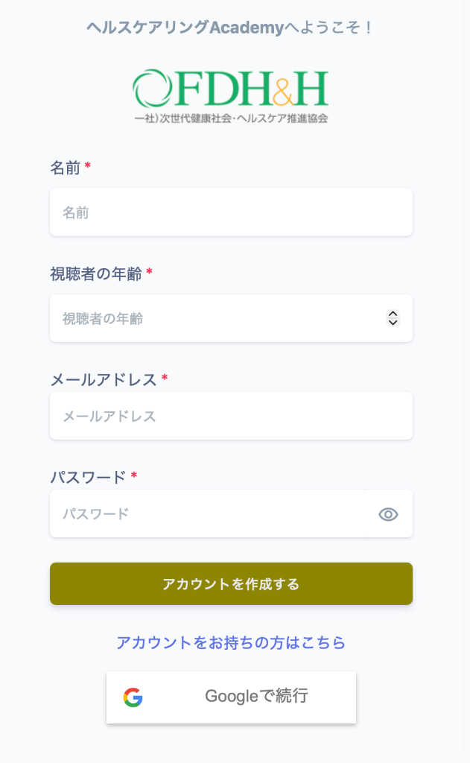The width and height of the screenshot is (470, 763).
Task: Open the アカウントをお持ちの方はこちら link
Action: coord(231,642)
